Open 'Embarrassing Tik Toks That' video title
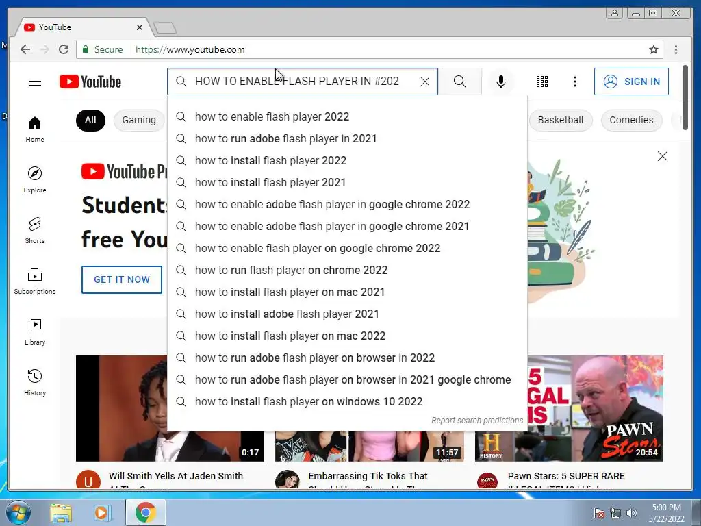701x526 pixels. 368,476
